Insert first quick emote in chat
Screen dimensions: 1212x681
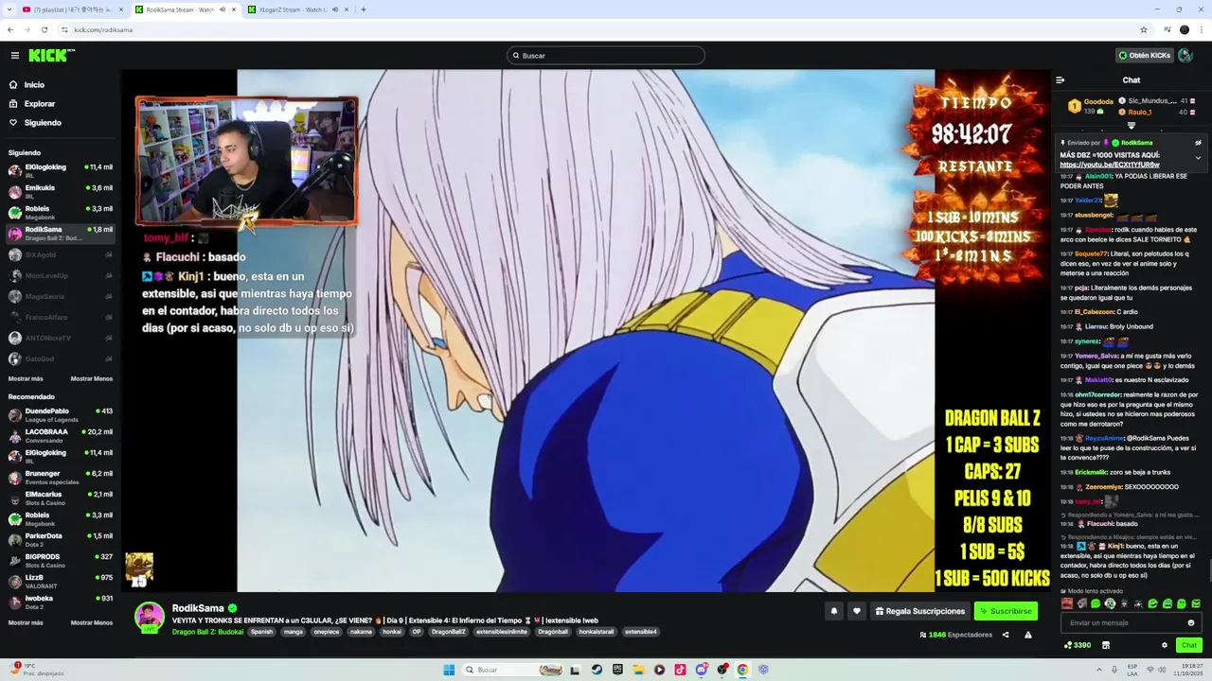click(x=1067, y=603)
